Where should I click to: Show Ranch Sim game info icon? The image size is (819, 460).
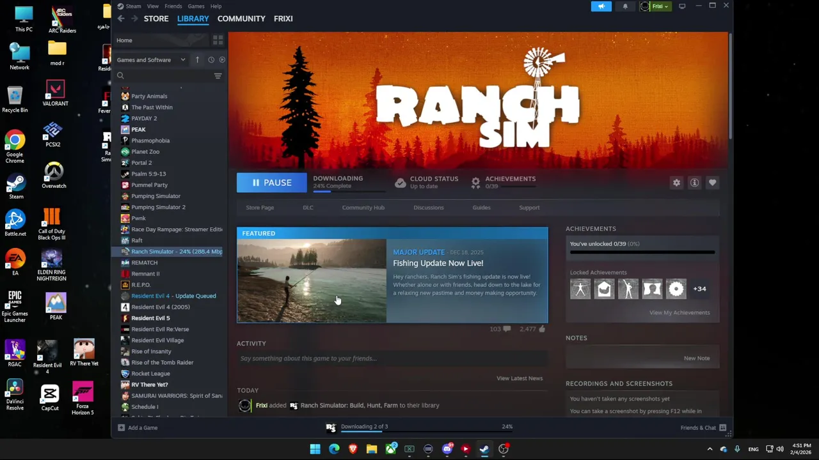click(694, 183)
